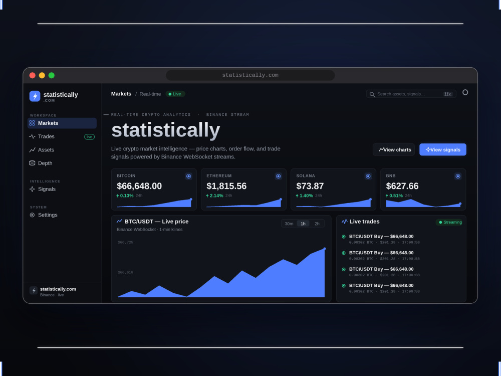
Task: Select the 2h timeframe
Action: (x=317, y=224)
